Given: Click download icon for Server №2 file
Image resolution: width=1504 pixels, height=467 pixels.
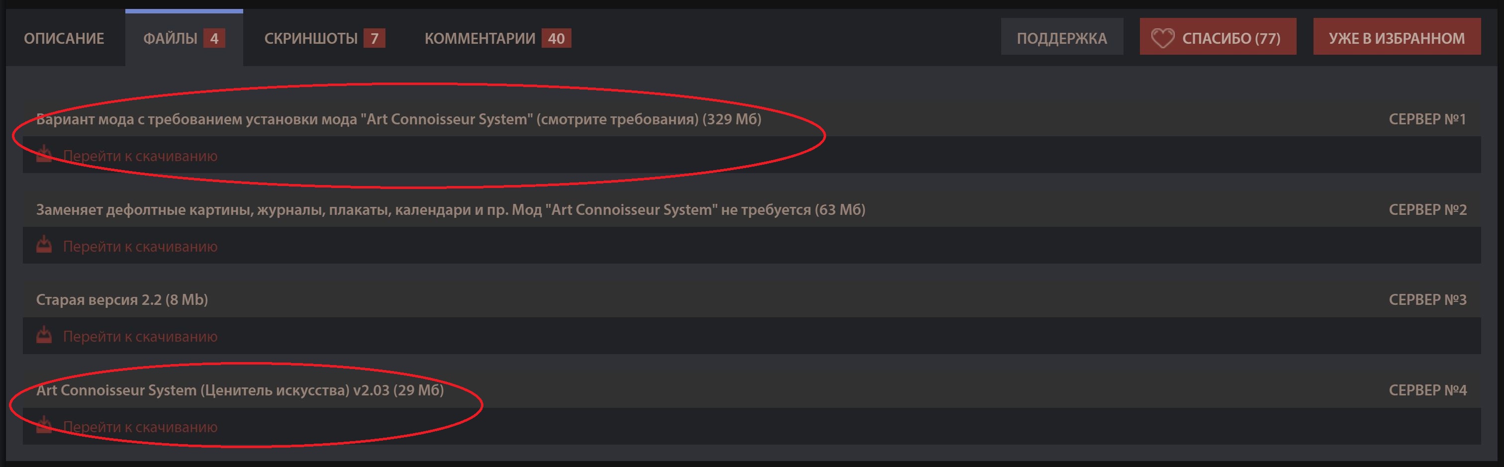Looking at the screenshot, I should click(44, 245).
